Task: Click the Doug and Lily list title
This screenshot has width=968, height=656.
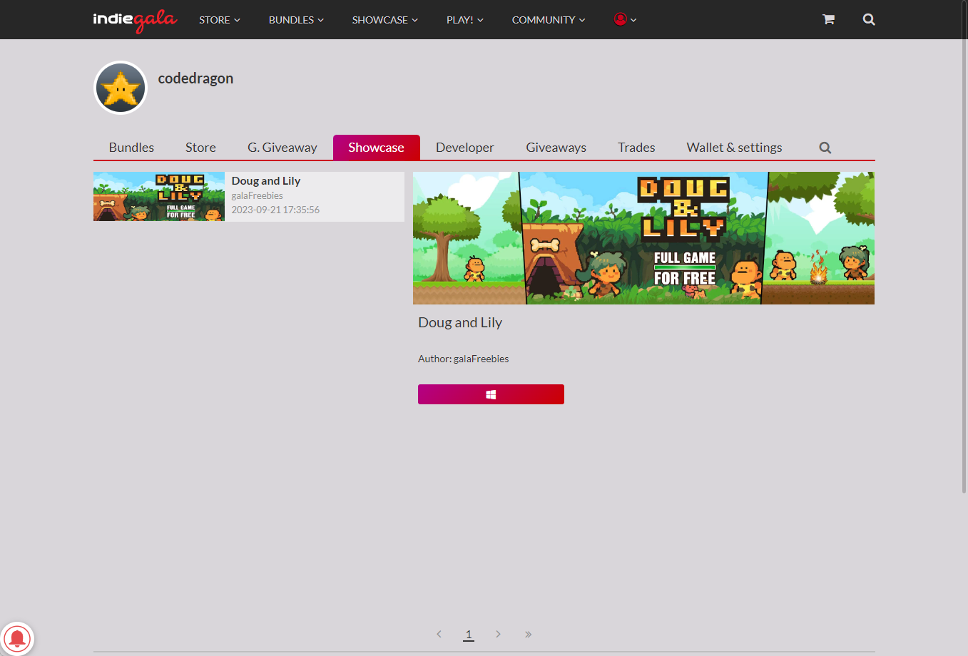Action: (x=266, y=181)
